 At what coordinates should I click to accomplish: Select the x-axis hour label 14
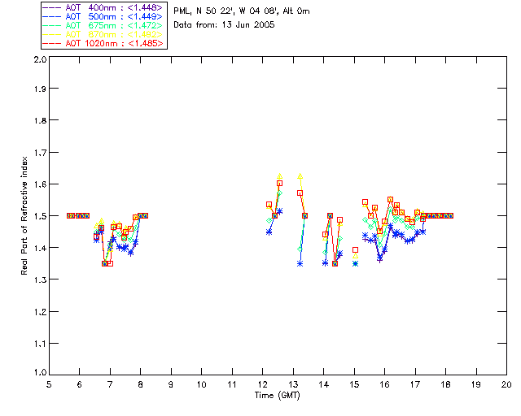324,384
